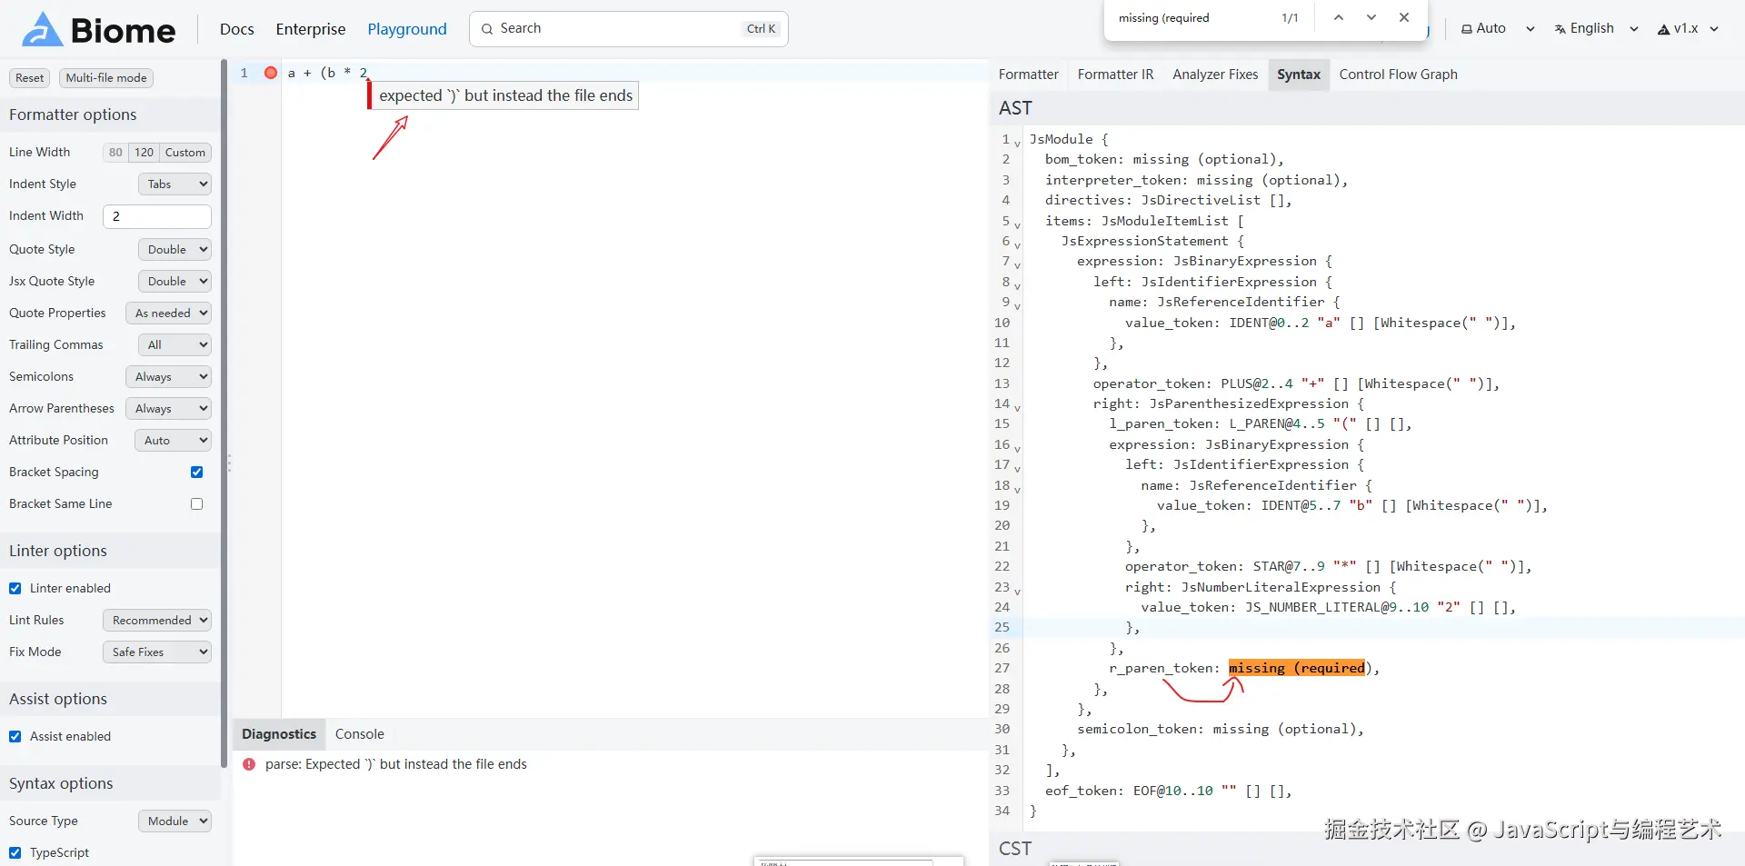The width and height of the screenshot is (1745, 866).
Task: Open Source Type dropdown
Action: pyautogui.click(x=174, y=821)
